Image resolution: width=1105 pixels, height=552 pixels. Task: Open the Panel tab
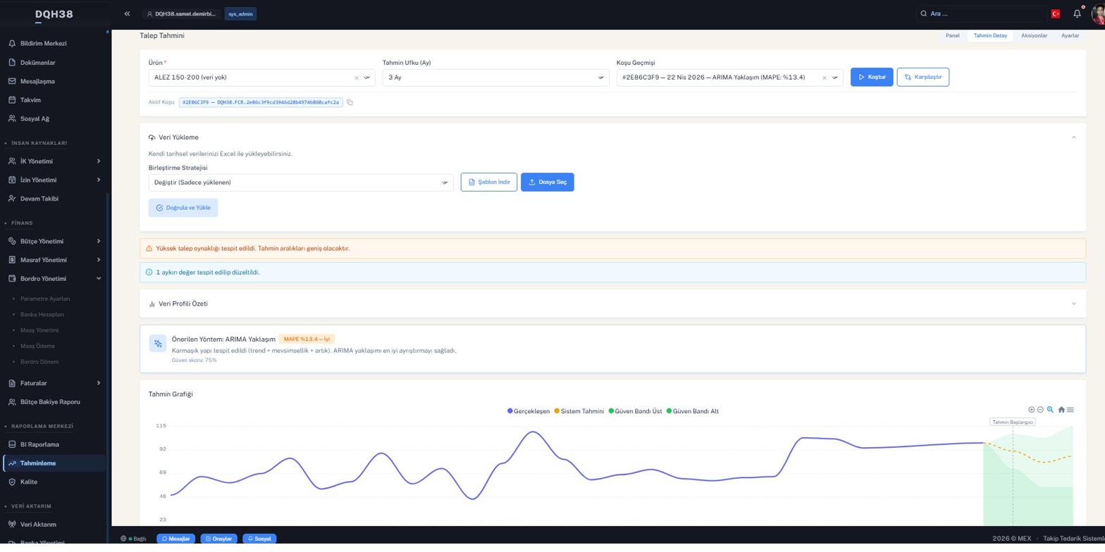(952, 35)
